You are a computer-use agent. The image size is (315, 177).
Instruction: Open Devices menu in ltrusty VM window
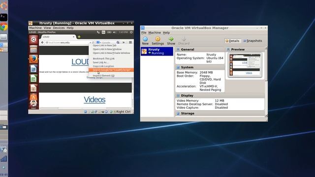point(59,28)
